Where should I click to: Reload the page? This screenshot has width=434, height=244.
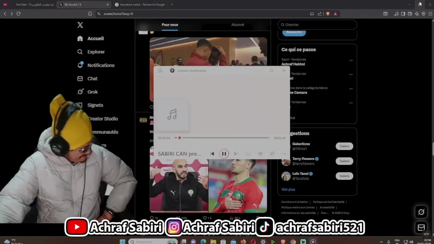coord(19,14)
